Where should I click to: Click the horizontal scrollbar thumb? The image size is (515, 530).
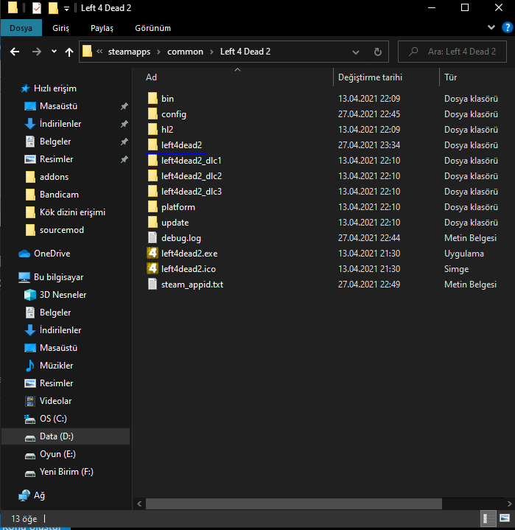pyautogui.click(x=294, y=503)
